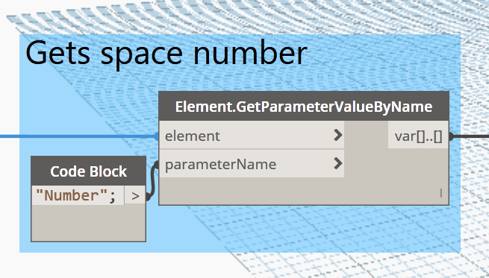Select the Element.GetParameterValueByName node header

click(304, 107)
